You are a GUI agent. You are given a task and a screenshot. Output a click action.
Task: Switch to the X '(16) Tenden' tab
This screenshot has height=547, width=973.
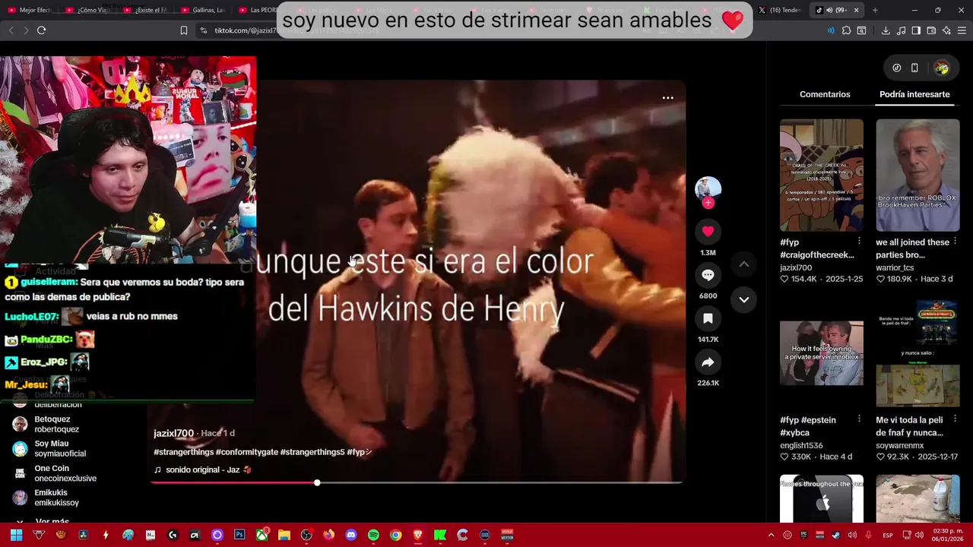click(x=779, y=10)
